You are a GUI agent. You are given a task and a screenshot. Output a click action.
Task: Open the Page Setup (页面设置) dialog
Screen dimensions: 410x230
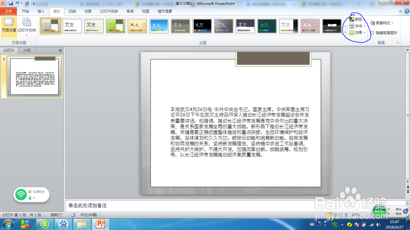(9, 28)
